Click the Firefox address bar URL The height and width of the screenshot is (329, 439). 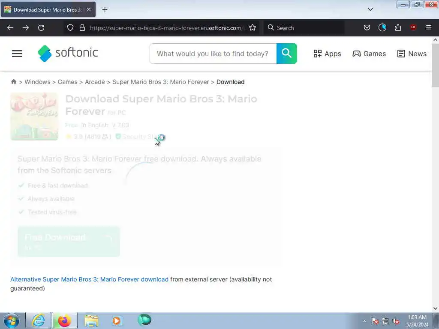(x=168, y=28)
